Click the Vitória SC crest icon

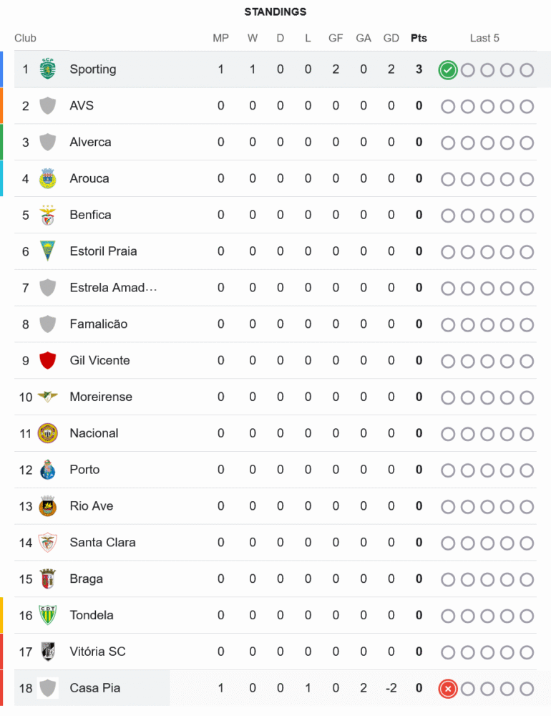[48, 652]
